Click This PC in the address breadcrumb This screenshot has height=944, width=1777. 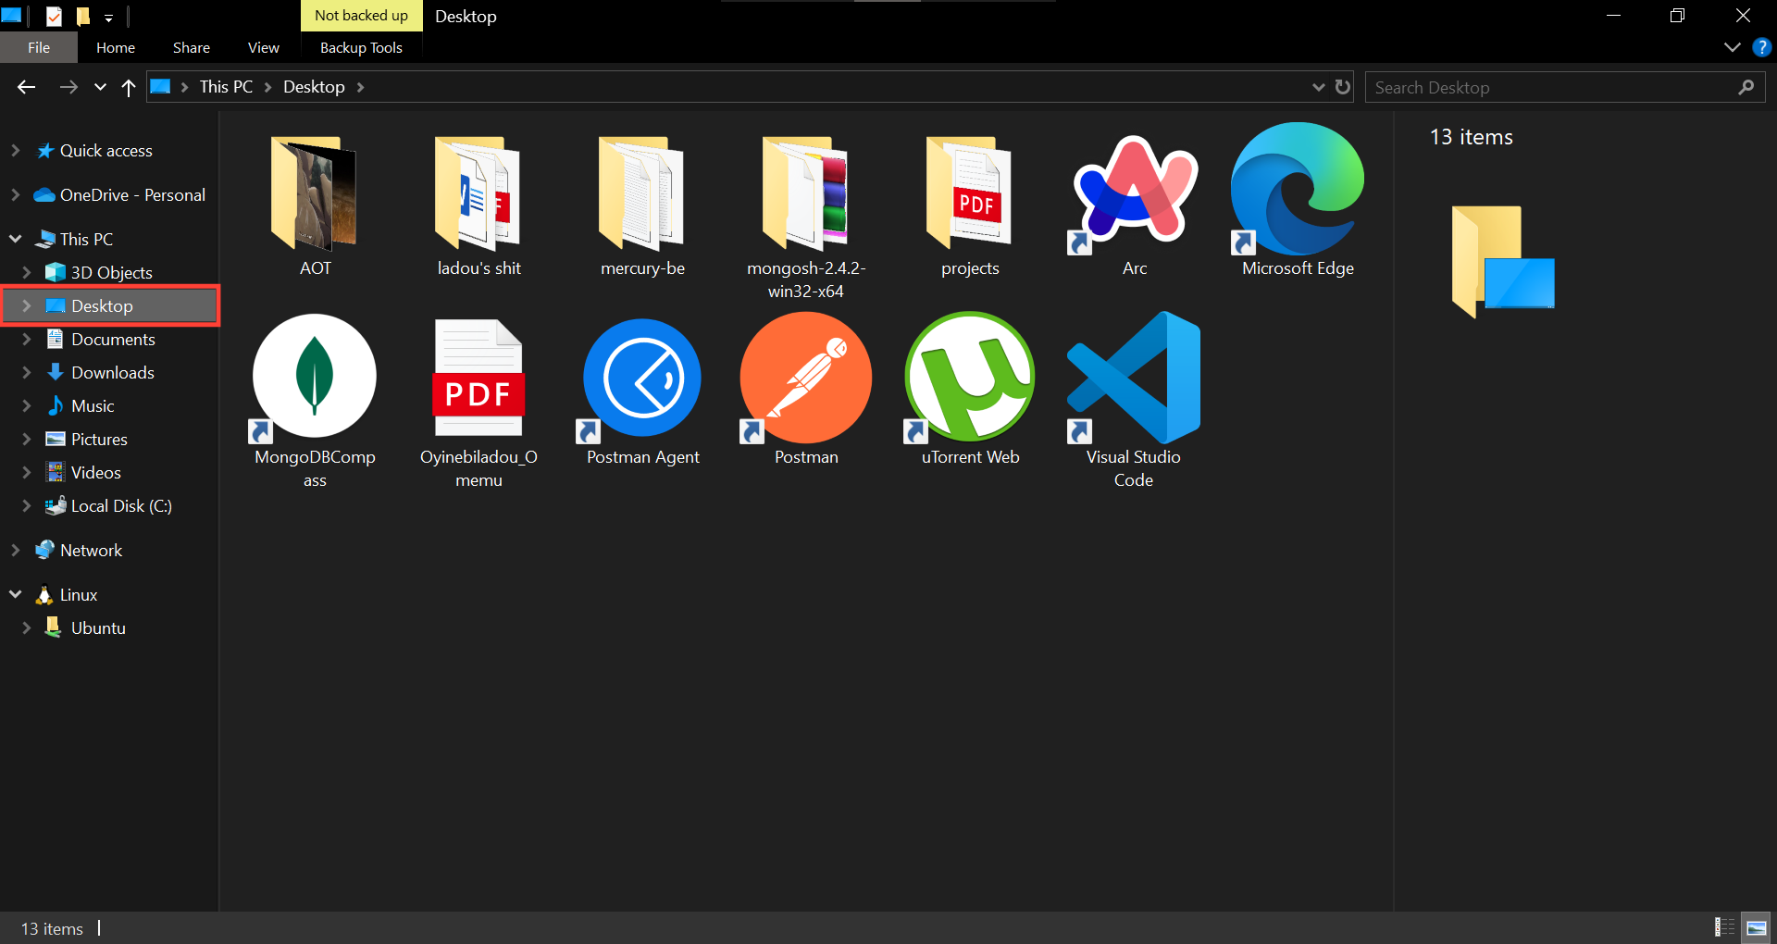click(226, 87)
